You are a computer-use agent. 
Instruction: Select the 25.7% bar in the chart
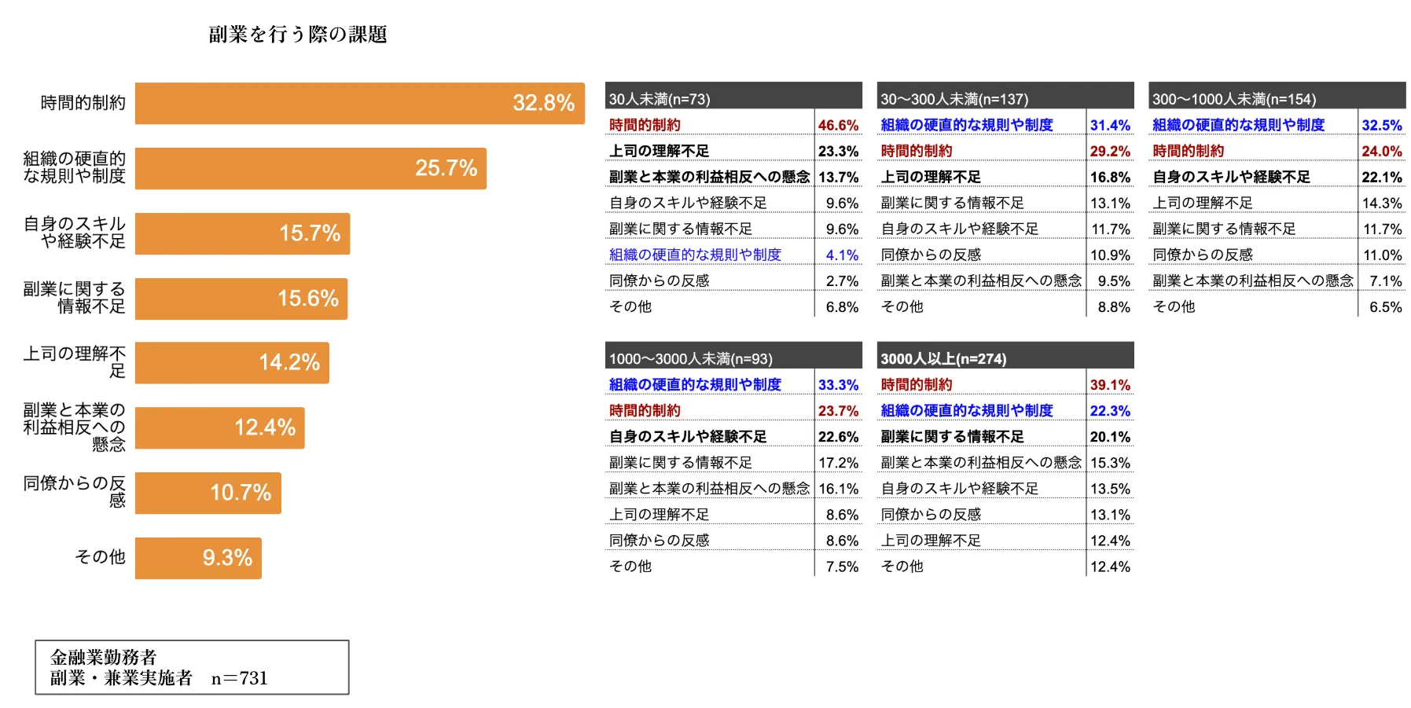tap(310, 168)
